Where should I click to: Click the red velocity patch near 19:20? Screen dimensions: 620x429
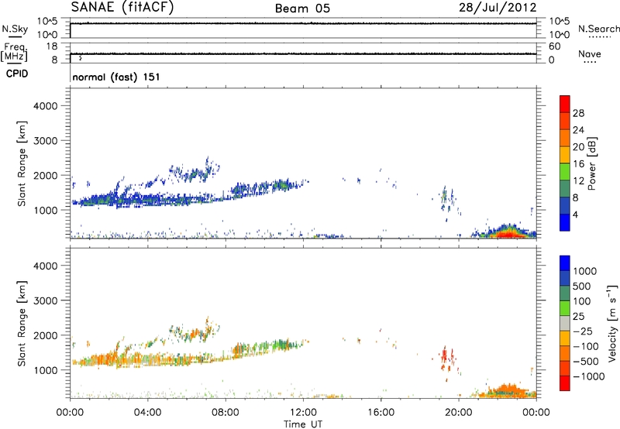click(444, 356)
